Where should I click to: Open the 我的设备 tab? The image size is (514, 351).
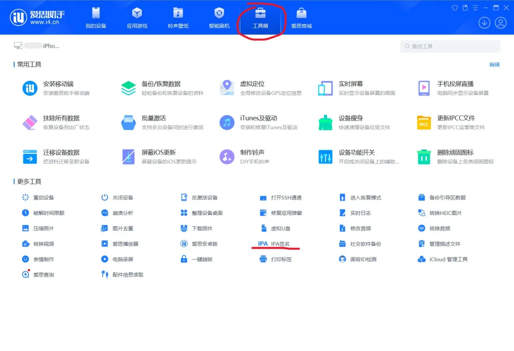click(x=96, y=18)
